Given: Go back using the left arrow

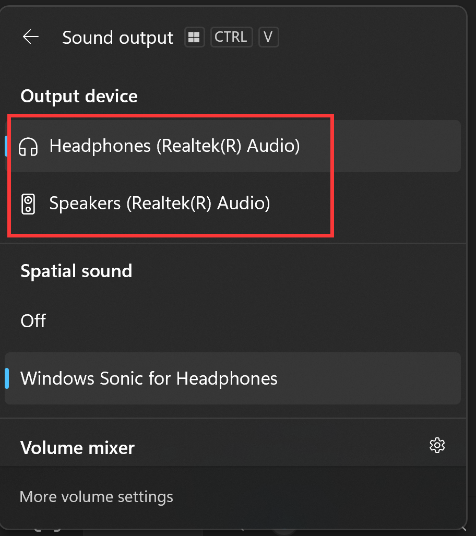Looking at the screenshot, I should (x=30, y=37).
